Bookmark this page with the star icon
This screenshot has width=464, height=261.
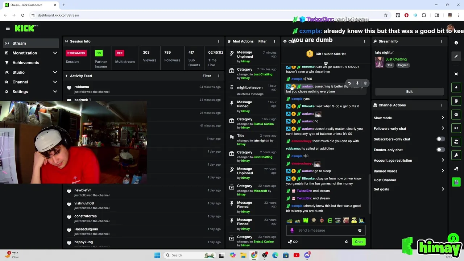click(x=386, y=15)
